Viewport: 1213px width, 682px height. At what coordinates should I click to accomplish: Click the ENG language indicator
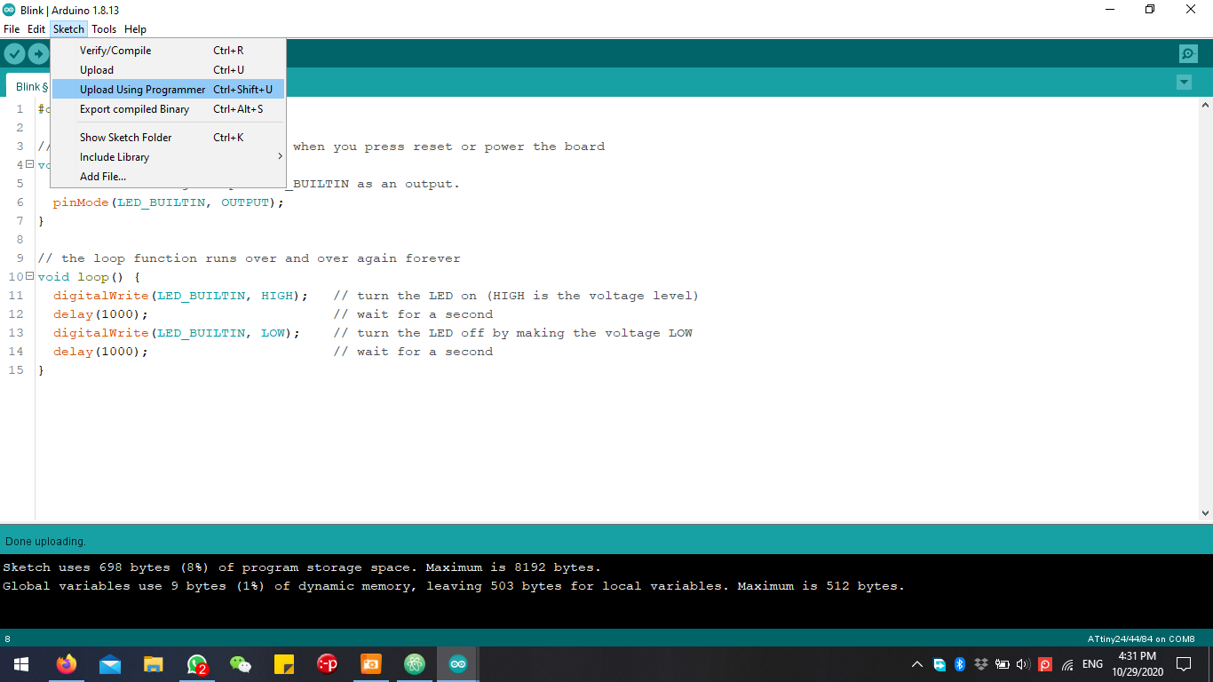[1092, 664]
